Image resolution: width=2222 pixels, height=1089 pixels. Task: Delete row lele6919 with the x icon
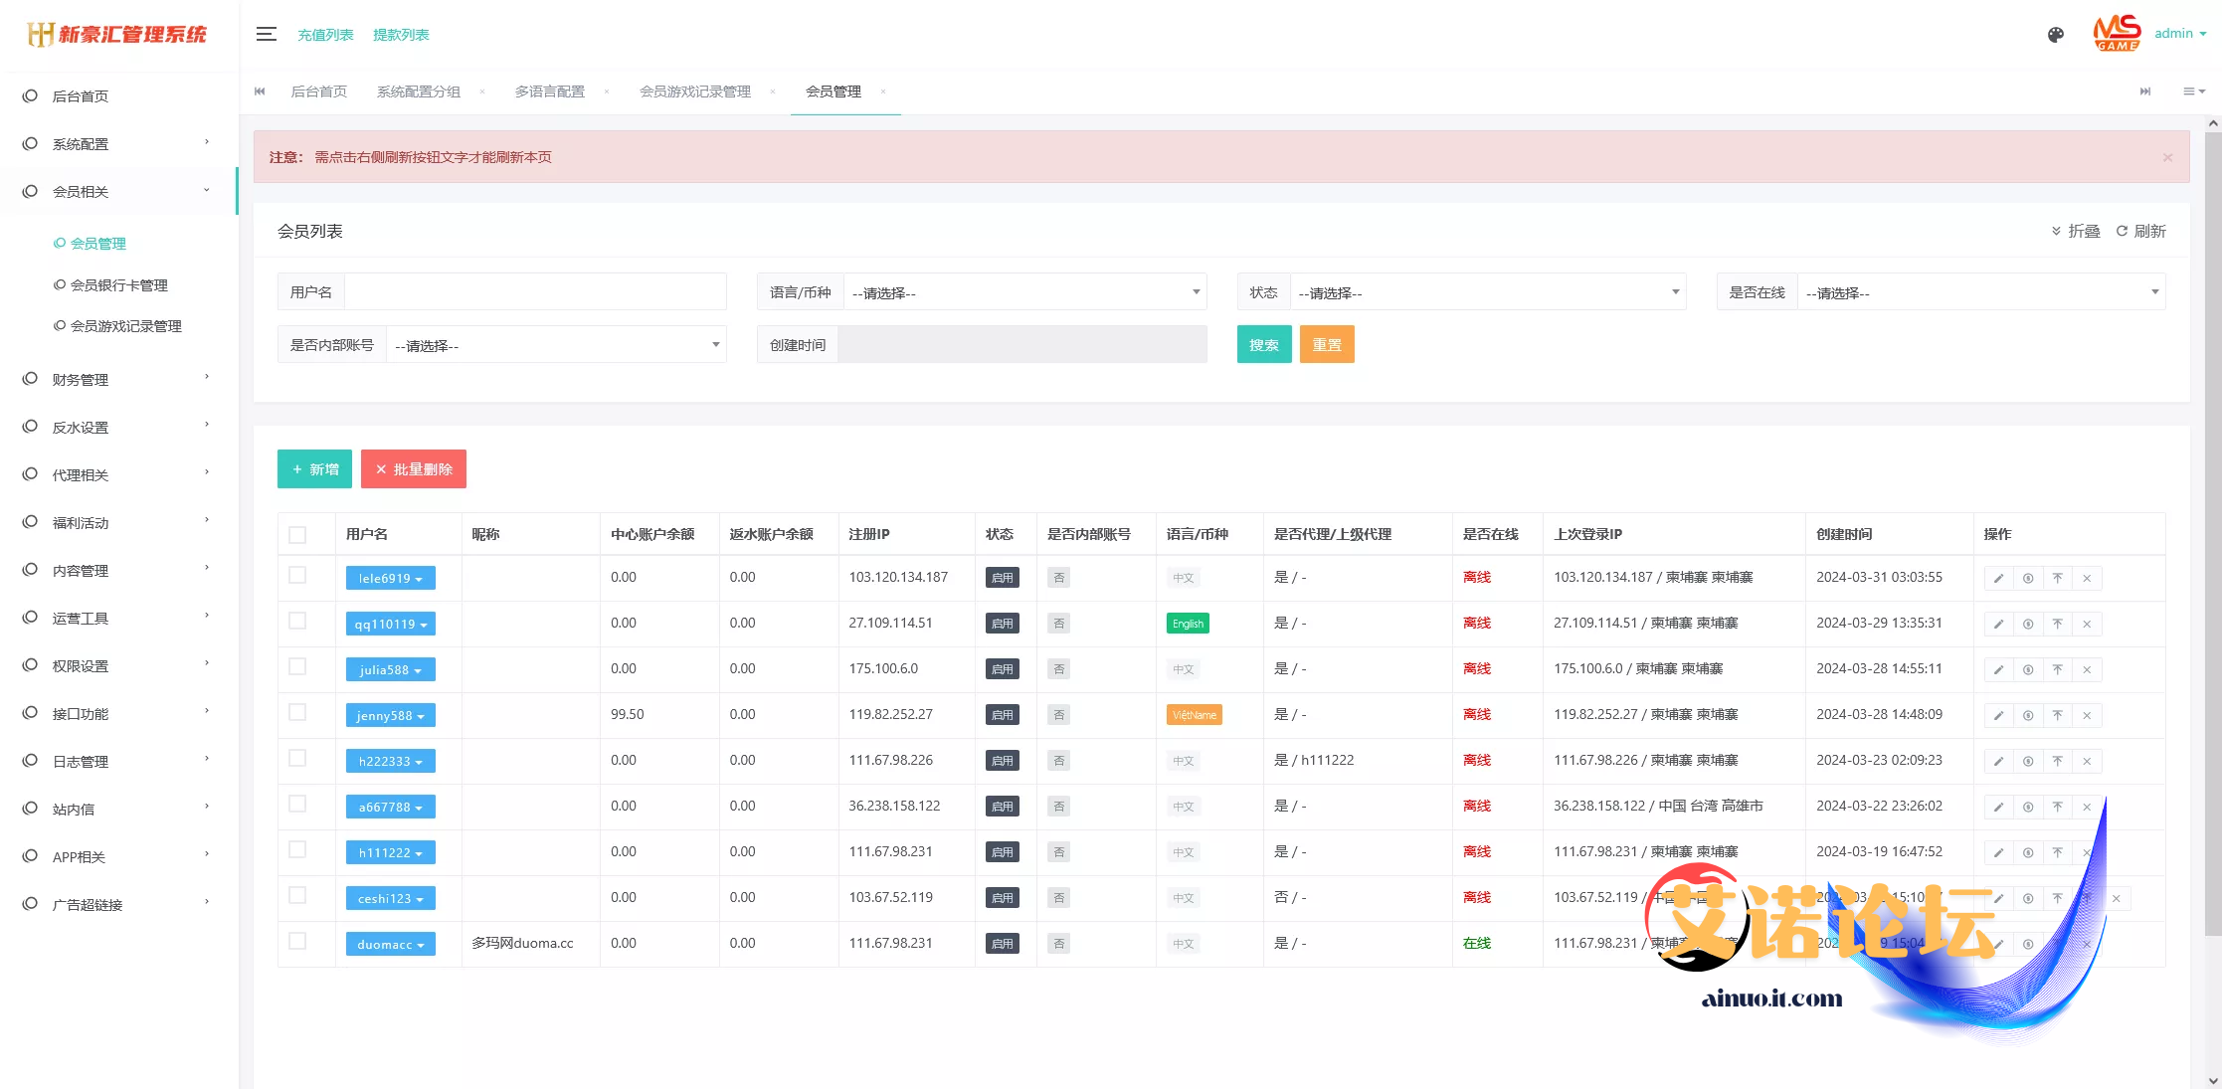[2087, 578]
